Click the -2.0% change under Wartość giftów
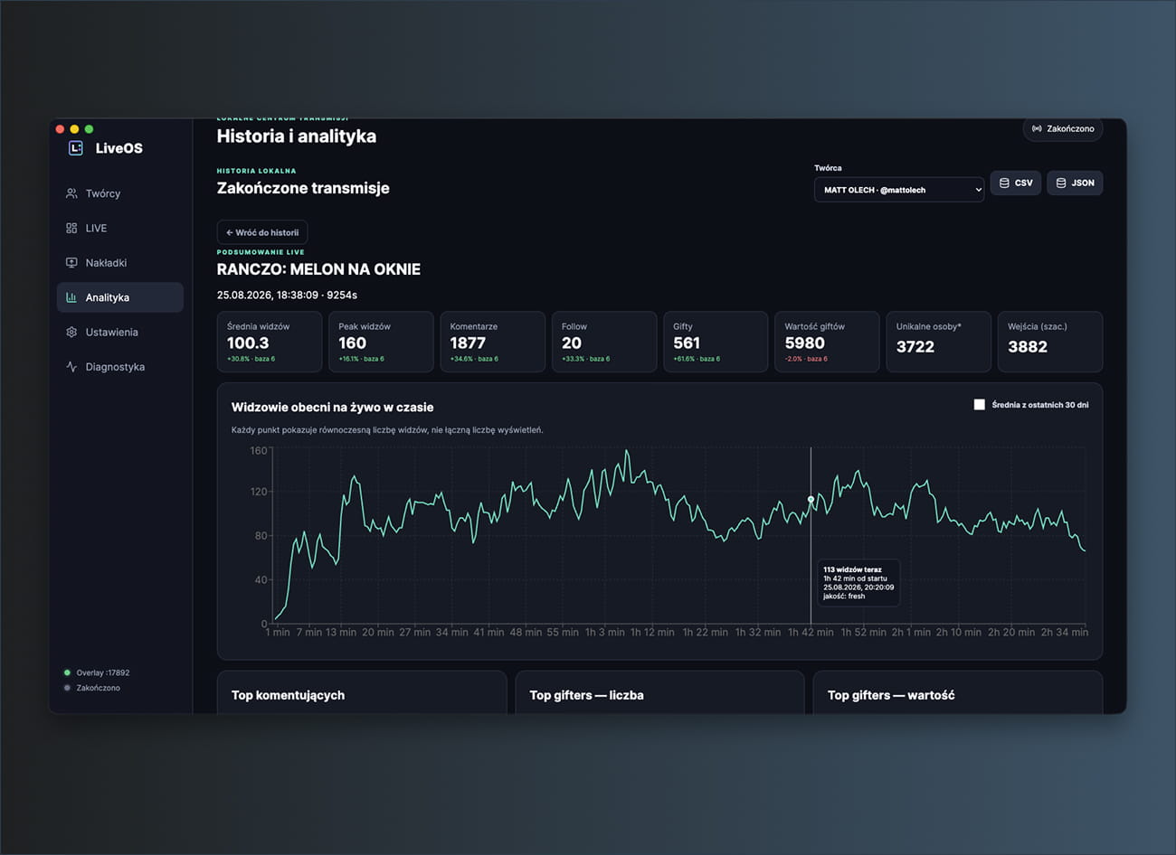Viewport: 1176px width, 855px height. point(806,359)
